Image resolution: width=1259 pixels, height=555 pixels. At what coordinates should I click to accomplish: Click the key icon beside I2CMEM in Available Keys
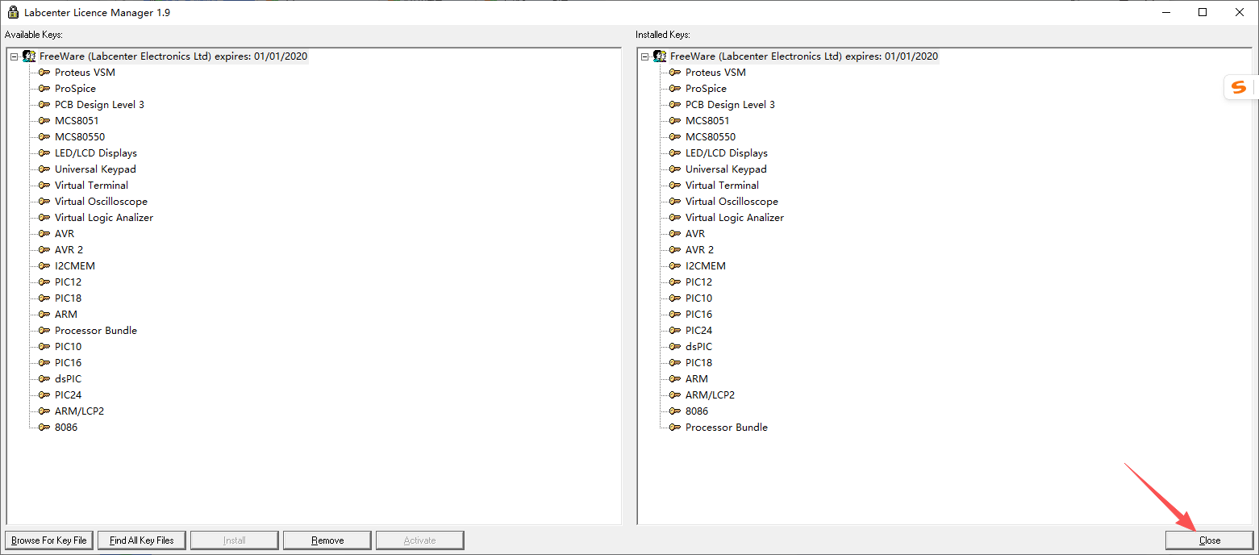click(x=44, y=266)
